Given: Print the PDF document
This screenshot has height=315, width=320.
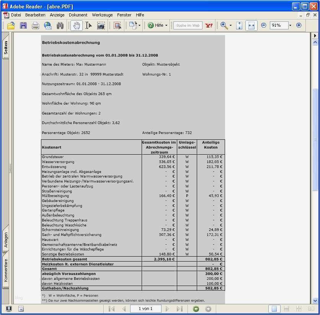Looking at the screenshot, I should 35,25.
